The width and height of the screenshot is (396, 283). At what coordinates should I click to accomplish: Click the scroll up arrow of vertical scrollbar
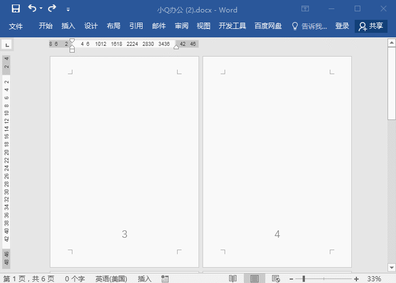coord(391,42)
